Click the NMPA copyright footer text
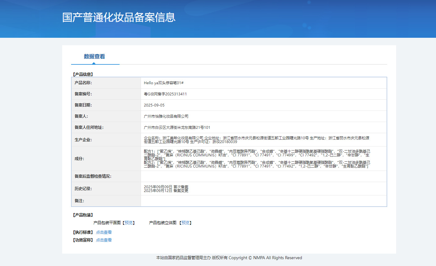The height and width of the screenshot is (266, 436). (229, 258)
